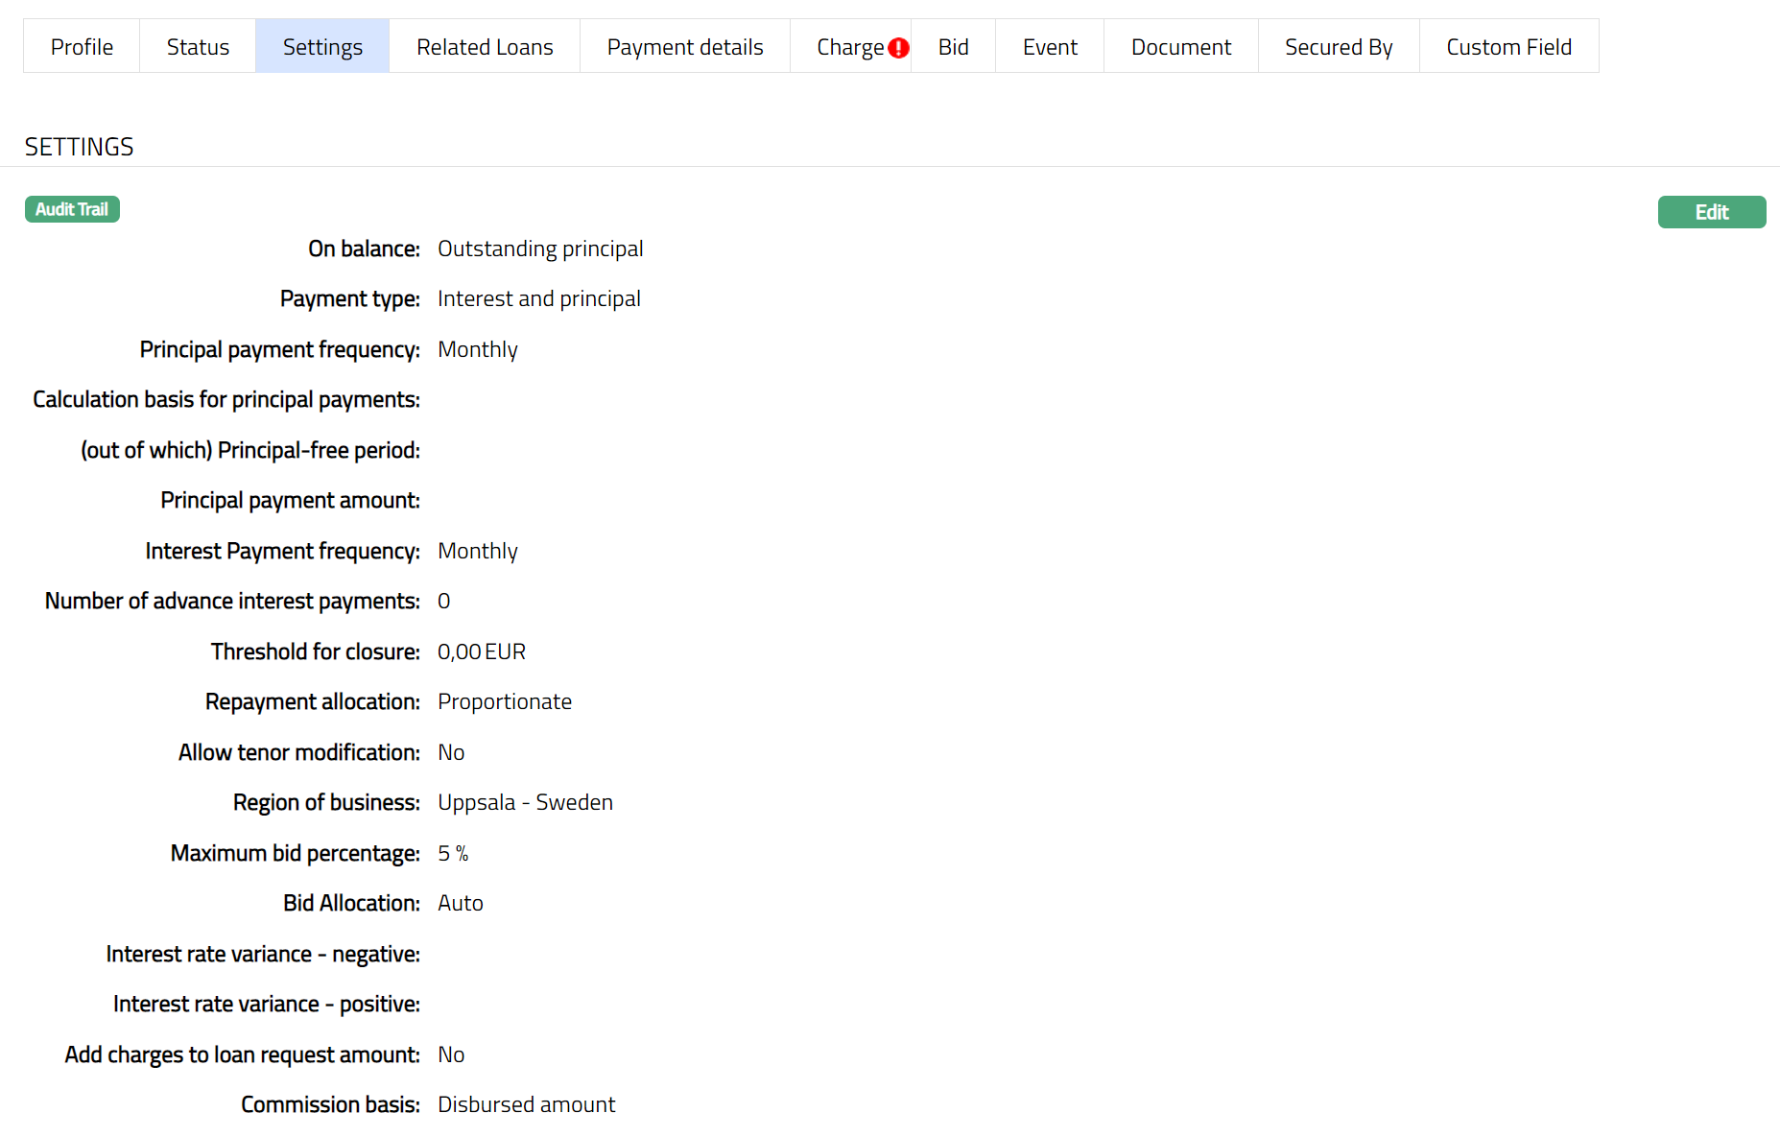Image resolution: width=1780 pixels, height=1137 pixels.
Task: Switch to the Status tab
Action: point(198,47)
